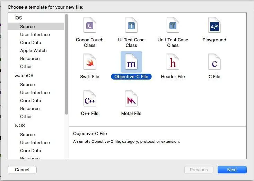Select tvOS User Interface category
Image resolution: width=254 pixels, height=181 pixels.
pyautogui.click(x=35, y=142)
